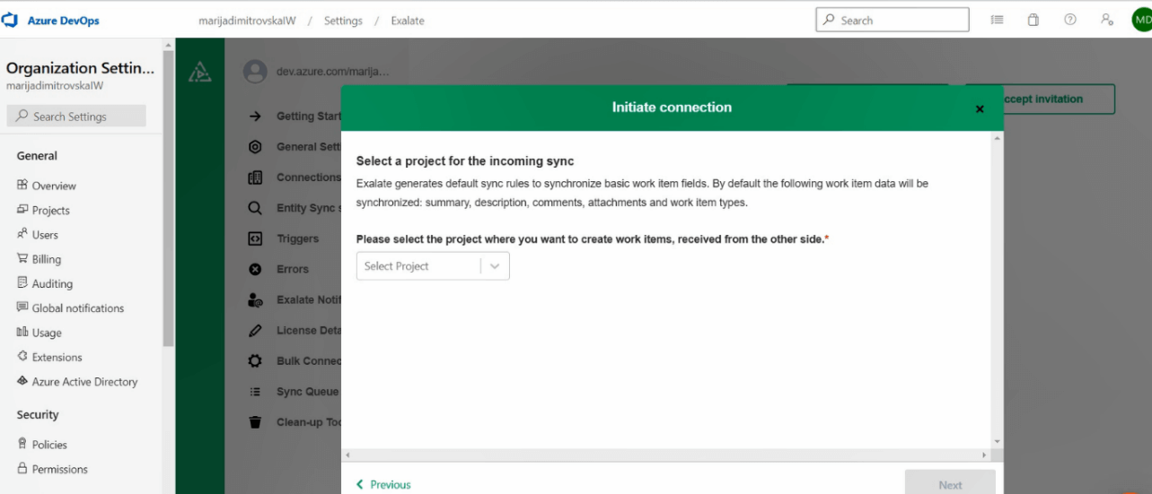Image resolution: width=1152 pixels, height=494 pixels.
Task: Open the Errors circle-x icon
Action: click(x=255, y=269)
